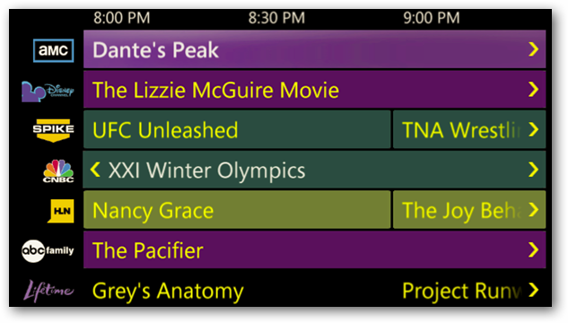This screenshot has width=568, height=323.
Task: Open TNA Wrestling listing on Spike
Action: [469, 129]
